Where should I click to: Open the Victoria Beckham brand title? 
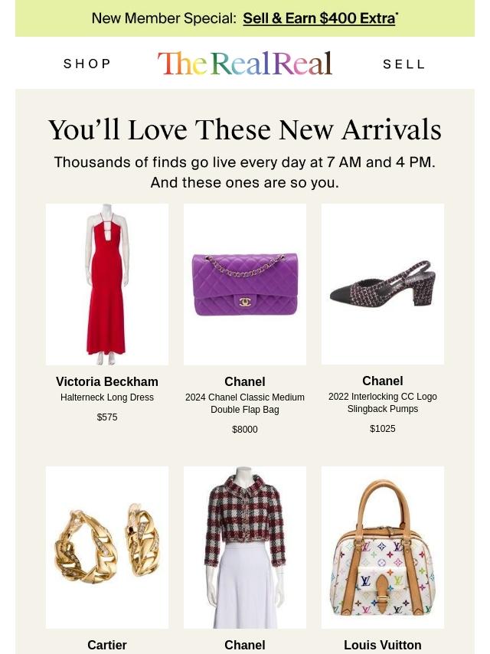point(107,381)
